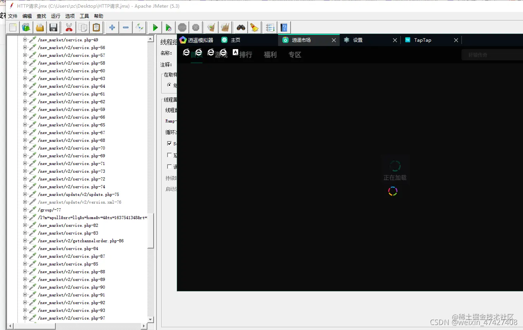Close the 逍遥市场 emulator tab
This screenshot has width=523, height=330.
pyautogui.click(x=334, y=40)
